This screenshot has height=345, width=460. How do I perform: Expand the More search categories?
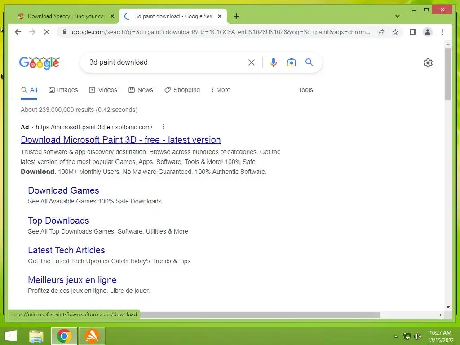click(x=221, y=90)
